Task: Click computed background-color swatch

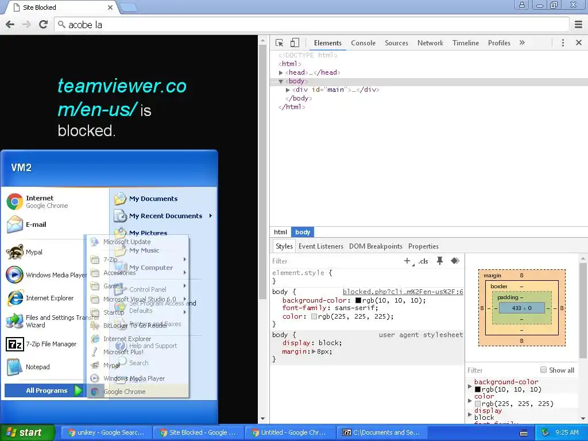Action: (477, 390)
